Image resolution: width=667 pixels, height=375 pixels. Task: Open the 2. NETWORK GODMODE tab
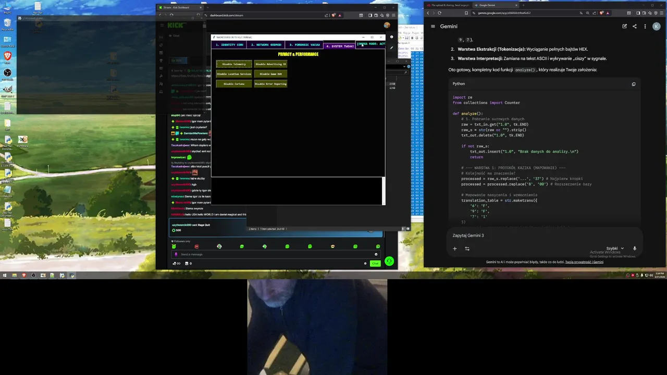pyautogui.click(x=266, y=45)
